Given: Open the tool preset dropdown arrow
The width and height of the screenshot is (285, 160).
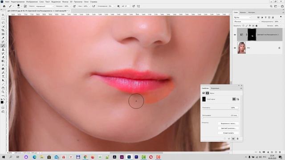Looking at the screenshot, I should click(13, 6).
